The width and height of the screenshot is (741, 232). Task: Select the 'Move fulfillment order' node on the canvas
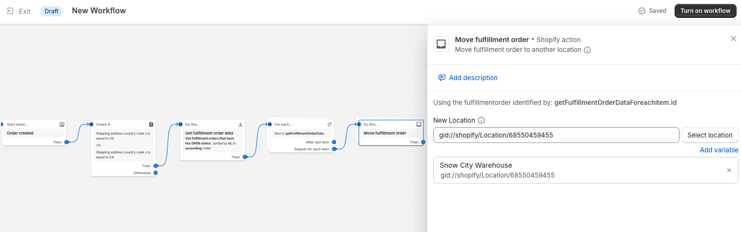click(x=391, y=133)
